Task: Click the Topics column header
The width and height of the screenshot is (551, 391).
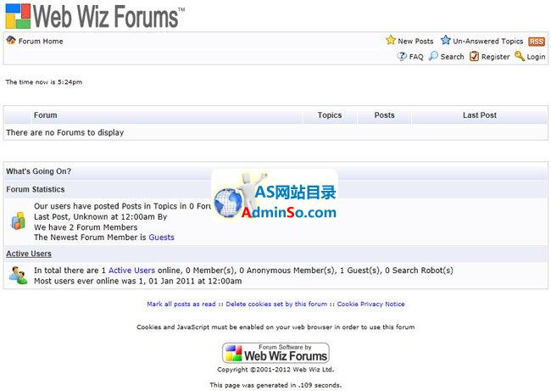Action: pos(330,115)
